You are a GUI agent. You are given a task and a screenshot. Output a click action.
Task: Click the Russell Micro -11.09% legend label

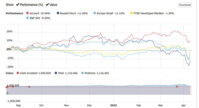(x=74, y=13)
